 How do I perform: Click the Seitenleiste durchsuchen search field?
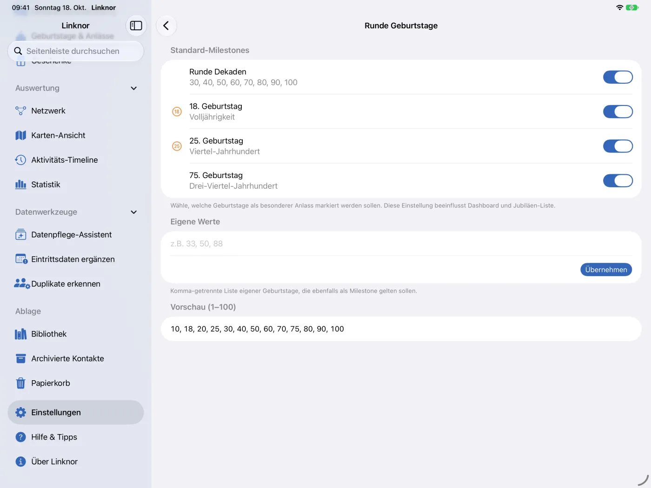point(76,51)
